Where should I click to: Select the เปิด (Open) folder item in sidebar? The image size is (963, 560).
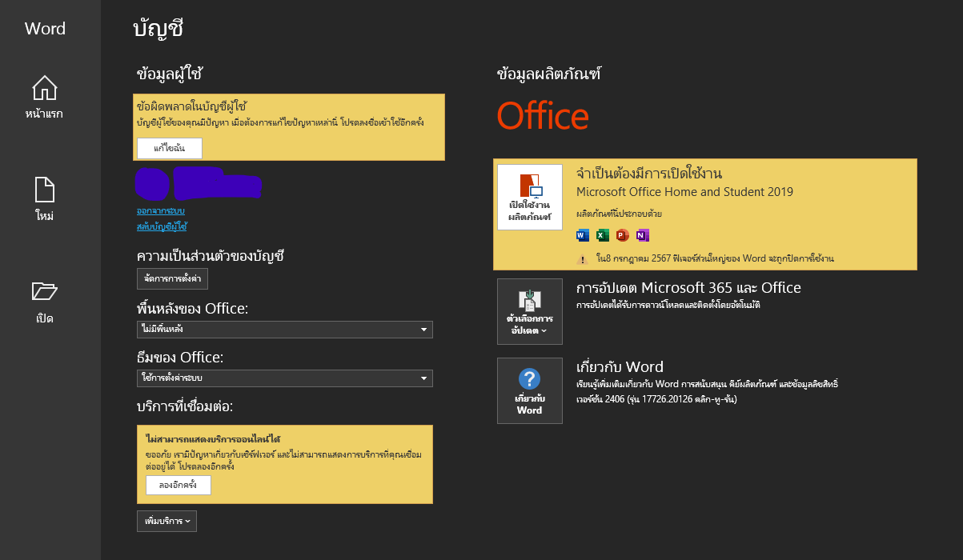click(x=44, y=302)
